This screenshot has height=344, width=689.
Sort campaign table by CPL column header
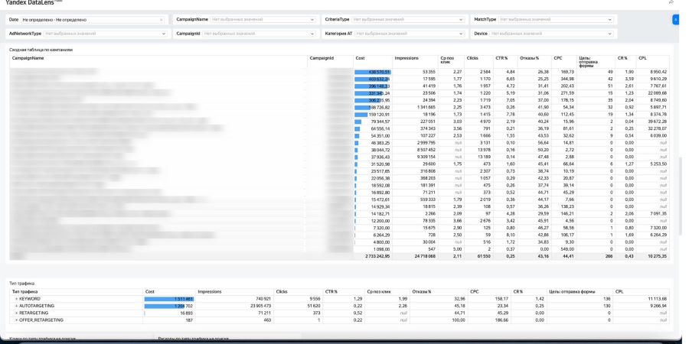642,58
